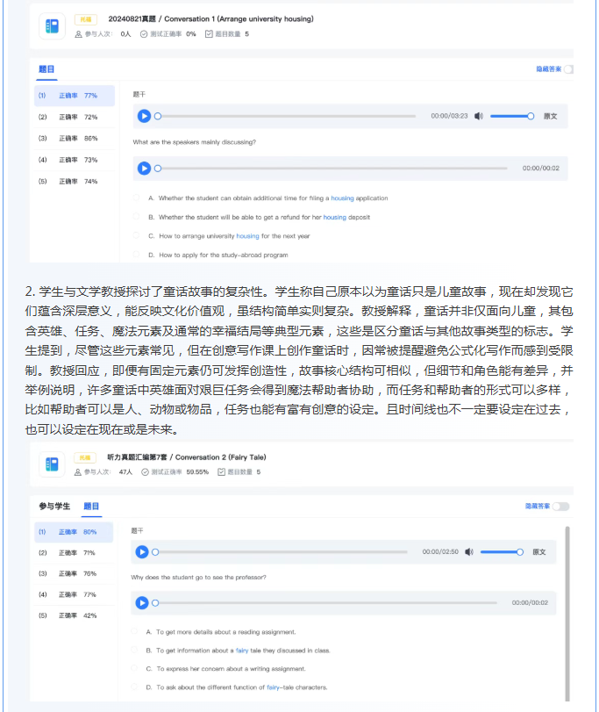The width and height of the screenshot is (599, 712).
Task: Click speaker icon in the Fairy Tale player
Action: (469, 552)
